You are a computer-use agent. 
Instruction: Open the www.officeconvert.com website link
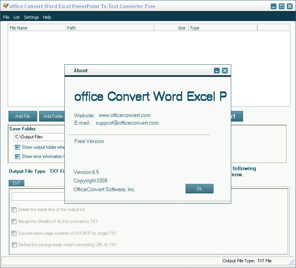pyautogui.click(x=125, y=115)
